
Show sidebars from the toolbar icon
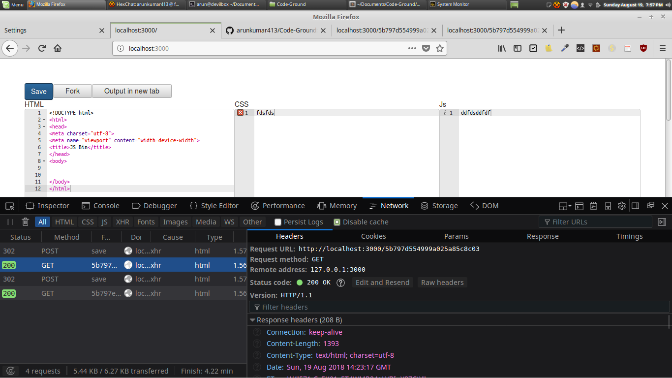tap(518, 48)
